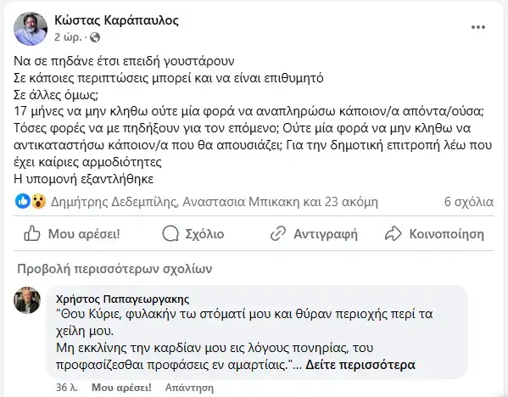Click the blue like reaction emoji
This screenshot has width=508, height=397.
pos(23,201)
